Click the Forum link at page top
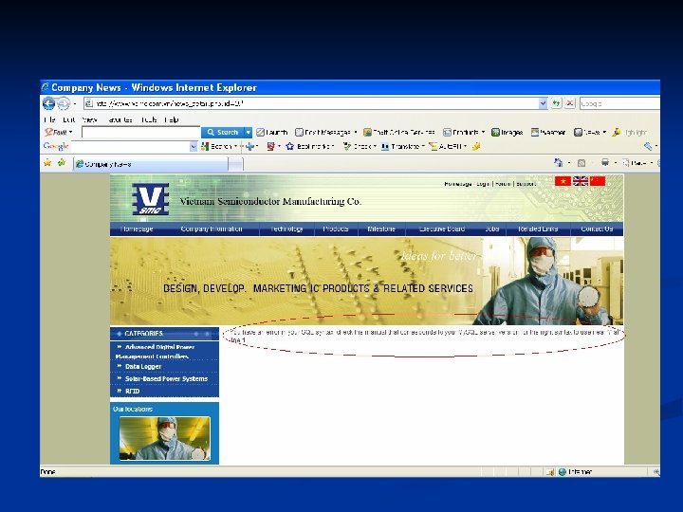The image size is (683, 512). click(x=503, y=184)
